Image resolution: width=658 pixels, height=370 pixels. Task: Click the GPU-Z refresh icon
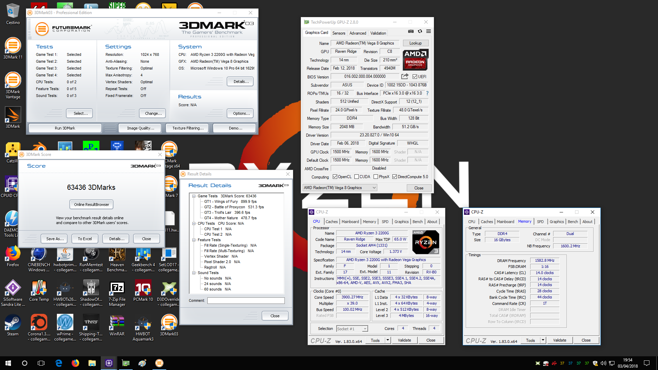click(420, 31)
